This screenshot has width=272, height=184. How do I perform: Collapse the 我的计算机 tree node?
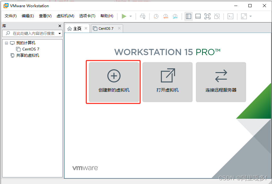click(7, 43)
